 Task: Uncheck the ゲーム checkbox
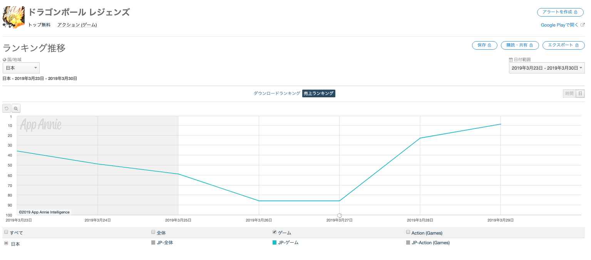point(275,232)
